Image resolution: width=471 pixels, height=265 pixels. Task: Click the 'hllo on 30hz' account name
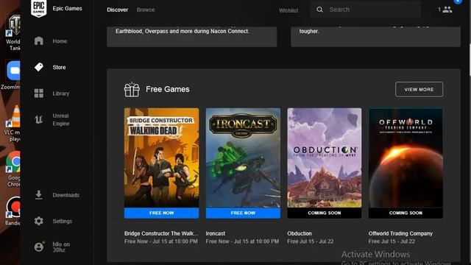click(x=61, y=247)
